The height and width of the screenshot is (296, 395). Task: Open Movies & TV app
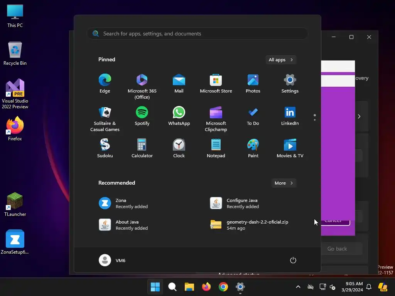tap(290, 148)
